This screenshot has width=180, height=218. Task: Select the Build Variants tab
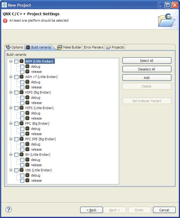39,47
